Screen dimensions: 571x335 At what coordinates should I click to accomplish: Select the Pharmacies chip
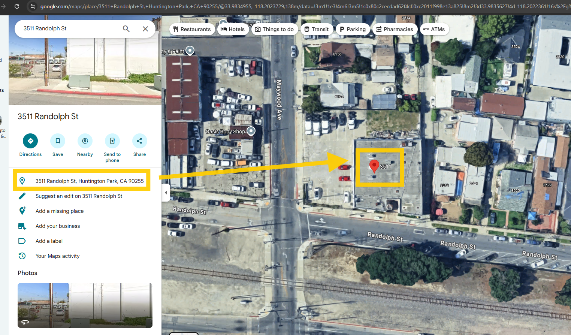point(395,29)
